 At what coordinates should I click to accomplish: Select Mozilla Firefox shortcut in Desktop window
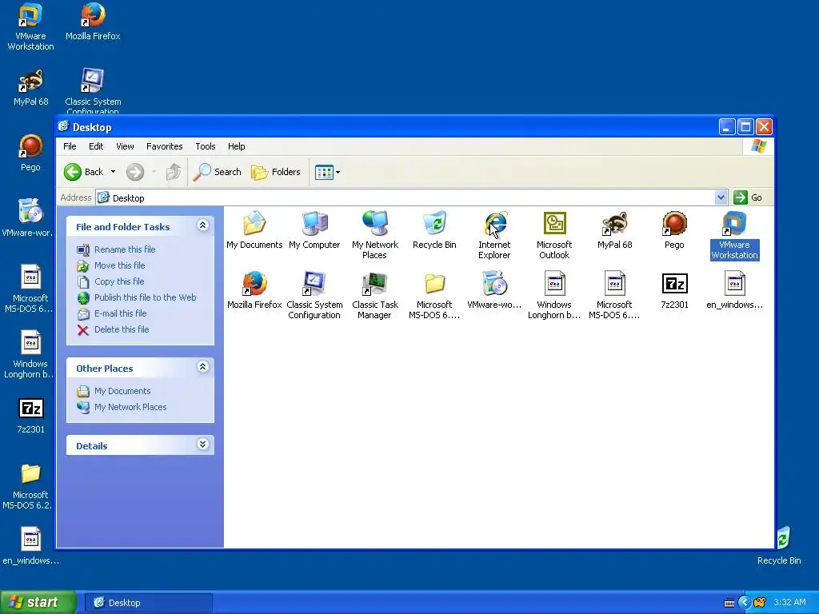tap(254, 289)
